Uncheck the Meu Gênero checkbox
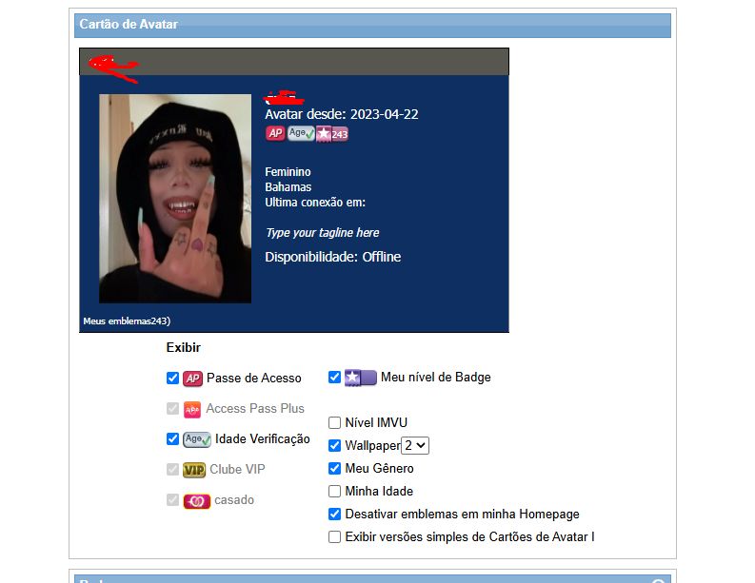This screenshot has height=583, width=755. [x=334, y=469]
